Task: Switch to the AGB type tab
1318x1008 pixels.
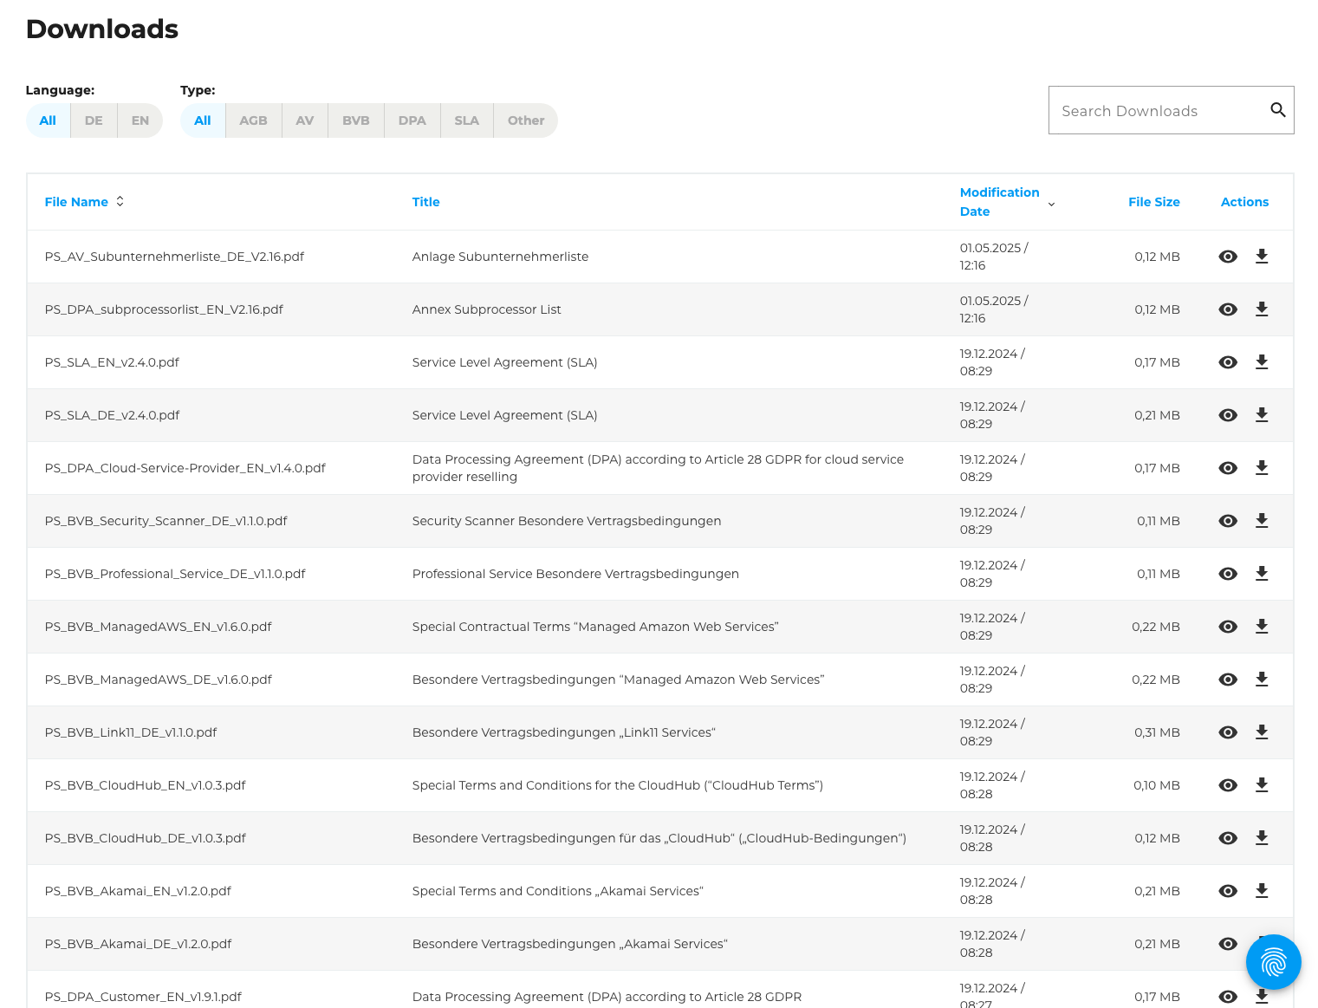Action: coord(253,120)
